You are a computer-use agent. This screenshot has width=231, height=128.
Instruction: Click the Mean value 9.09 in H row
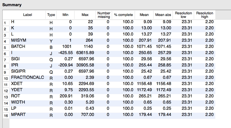pos(148,22)
